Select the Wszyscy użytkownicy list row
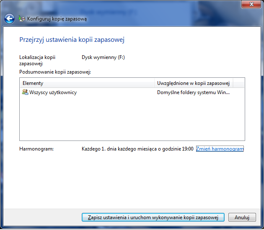The height and width of the screenshot is (230, 264). pyautogui.click(x=53, y=92)
